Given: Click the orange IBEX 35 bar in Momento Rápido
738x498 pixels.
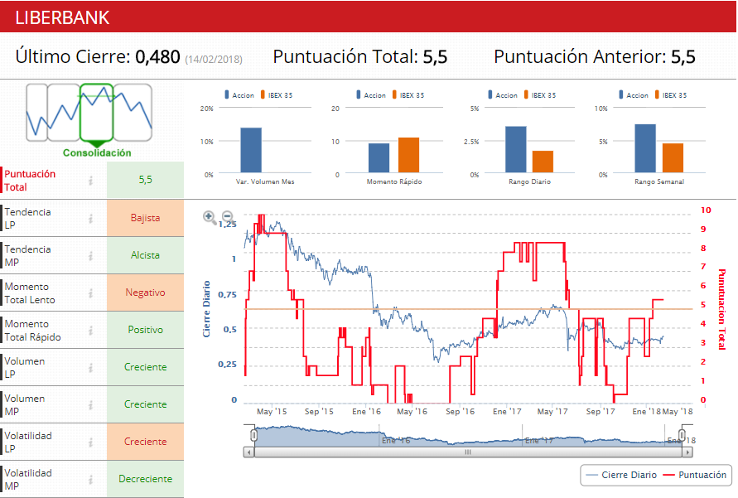Looking at the screenshot, I should 408,155.
